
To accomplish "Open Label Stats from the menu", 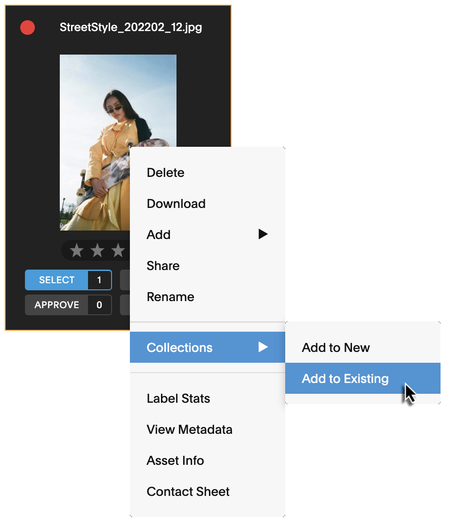I will 208,398.
